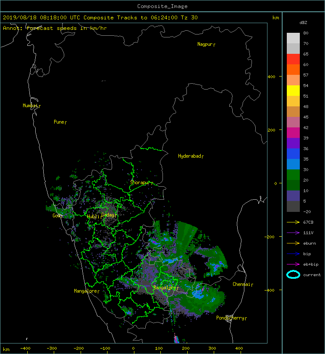Click the magenta eb+bip arrow legend icon
This screenshot has height=354, width=325.
293,264
